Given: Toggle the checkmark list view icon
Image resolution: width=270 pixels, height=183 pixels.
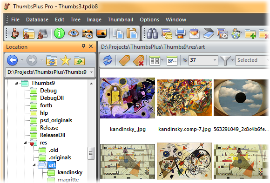Looking at the screenshot, I should (172, 60).
